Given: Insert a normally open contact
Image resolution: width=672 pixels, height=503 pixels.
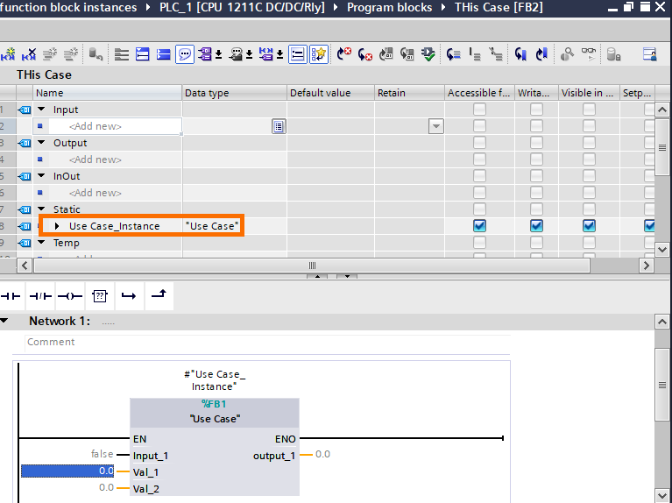Looking at the screenshot, I should point(11,296).
